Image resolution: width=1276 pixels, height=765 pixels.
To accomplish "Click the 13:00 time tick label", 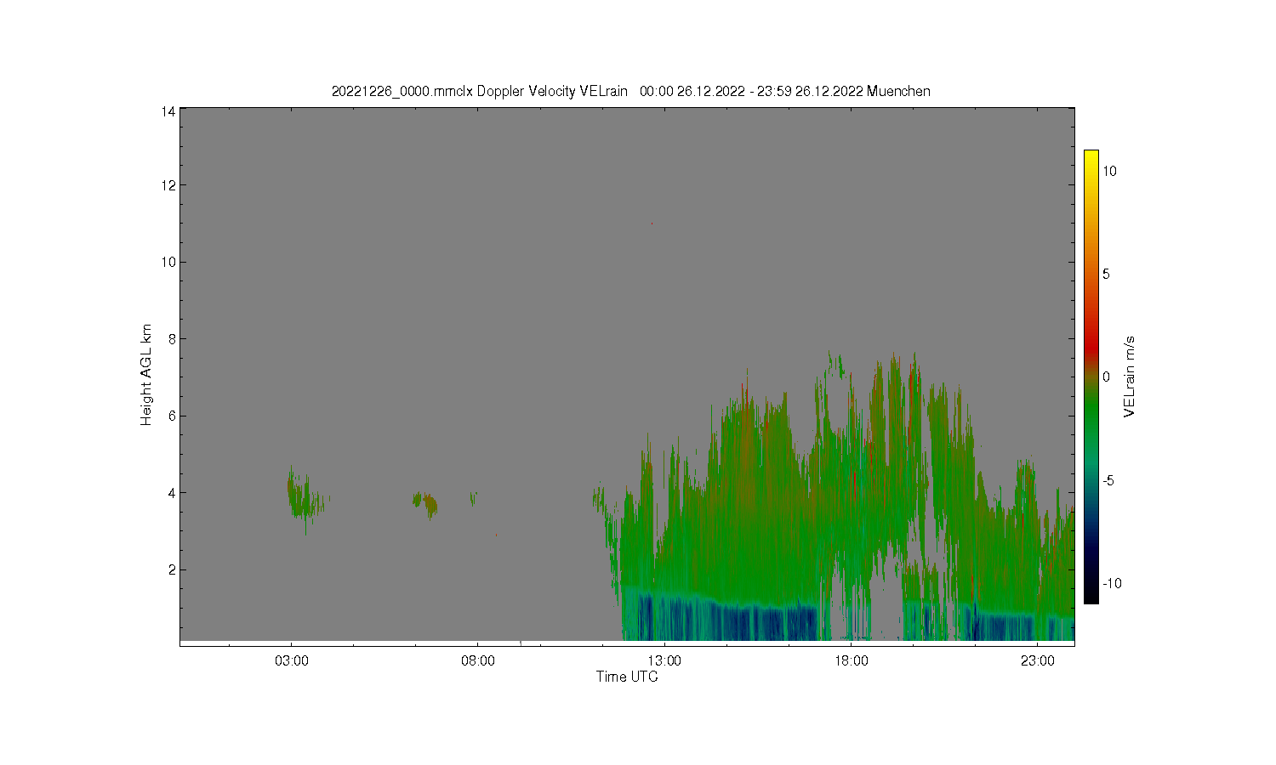I will pyautogui.click(x=664, y=660).
